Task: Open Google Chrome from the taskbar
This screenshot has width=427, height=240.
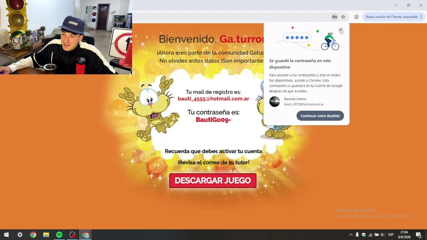Action: click(x=33, y=235)
